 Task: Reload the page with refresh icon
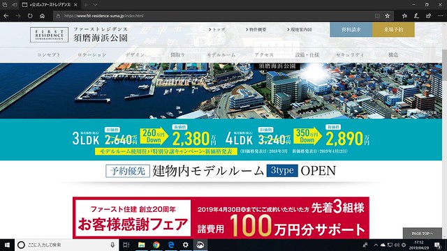pyautogui.click(x=30, y=16)
